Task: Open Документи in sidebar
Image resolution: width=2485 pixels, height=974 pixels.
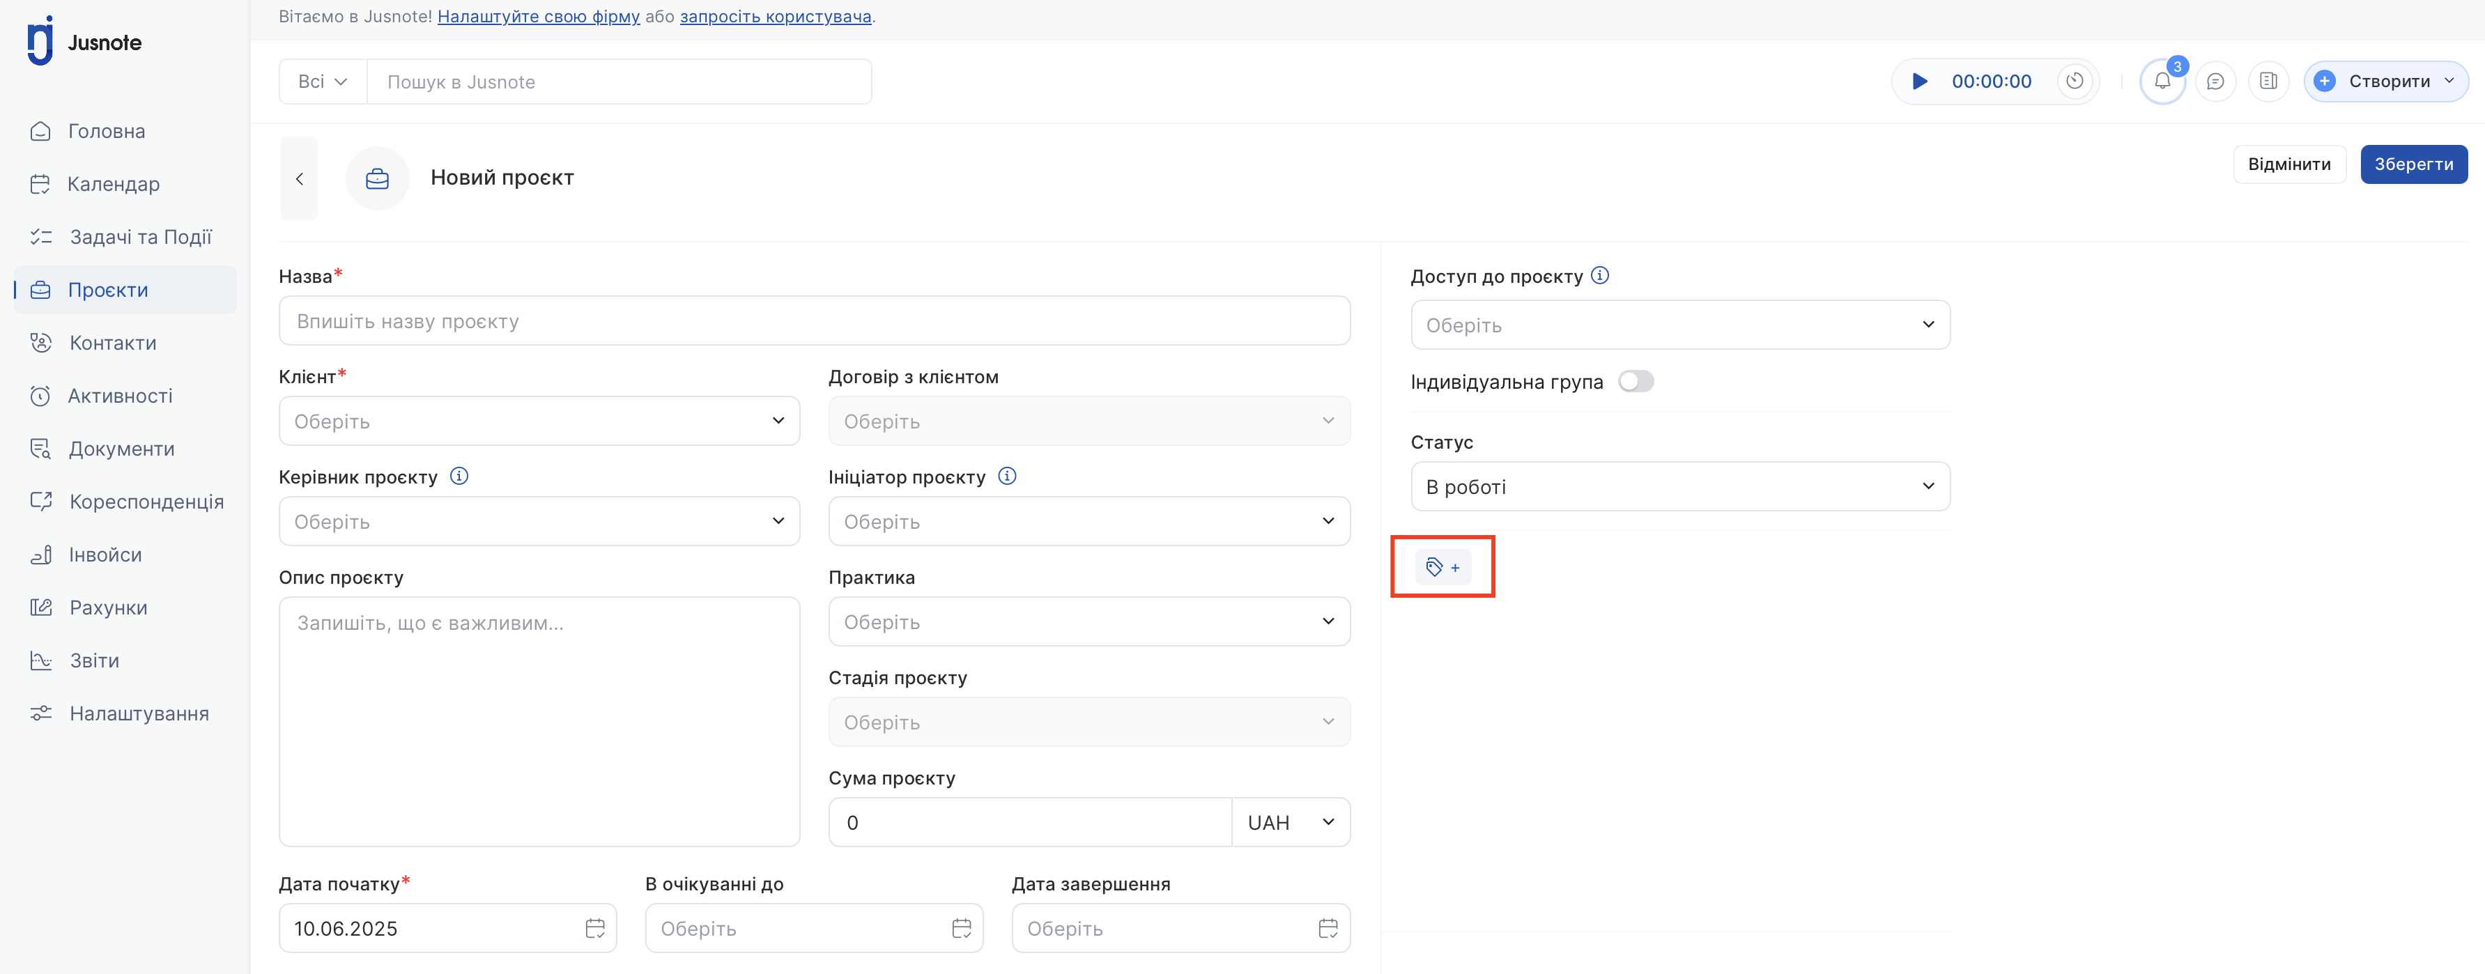Action: click(x=125, y=449)
